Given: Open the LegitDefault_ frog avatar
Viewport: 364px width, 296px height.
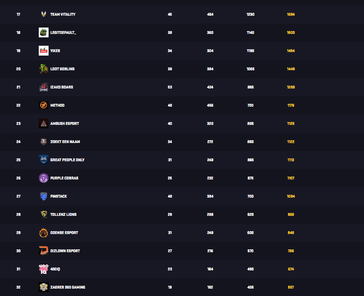Looking at the screenshot, I should point(43,32).
